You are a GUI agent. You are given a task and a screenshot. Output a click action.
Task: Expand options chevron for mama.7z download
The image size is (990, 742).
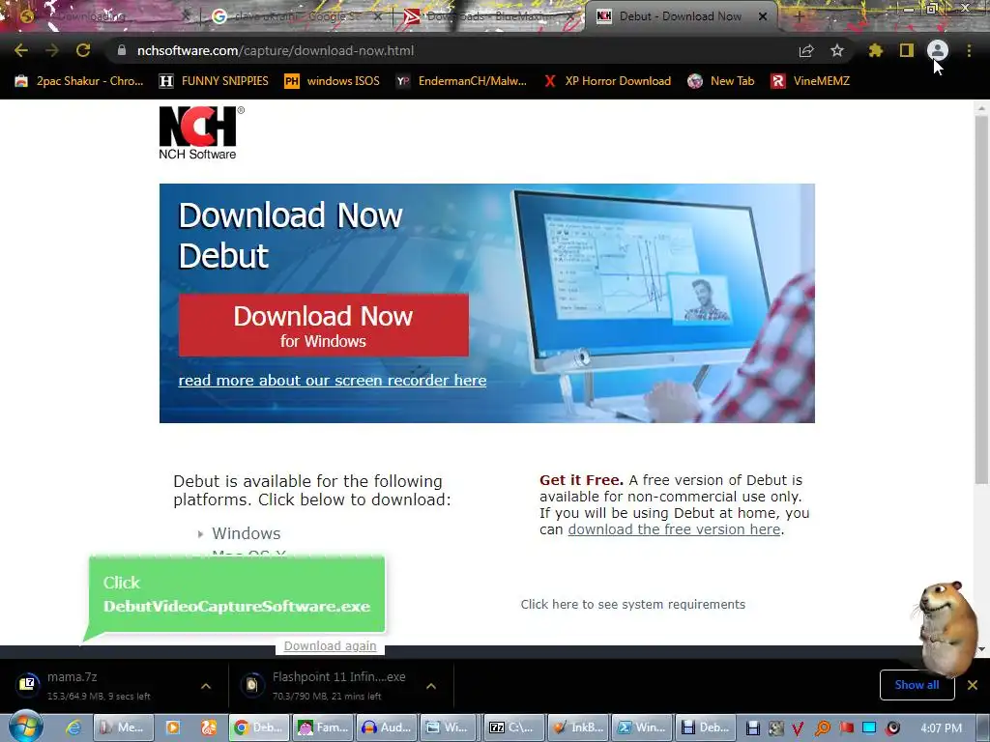pyautogui.click(x=206, y=686)
